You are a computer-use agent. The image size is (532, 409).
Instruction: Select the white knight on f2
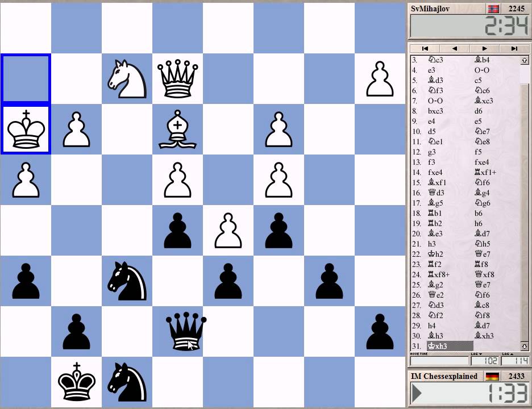[127, 79]
